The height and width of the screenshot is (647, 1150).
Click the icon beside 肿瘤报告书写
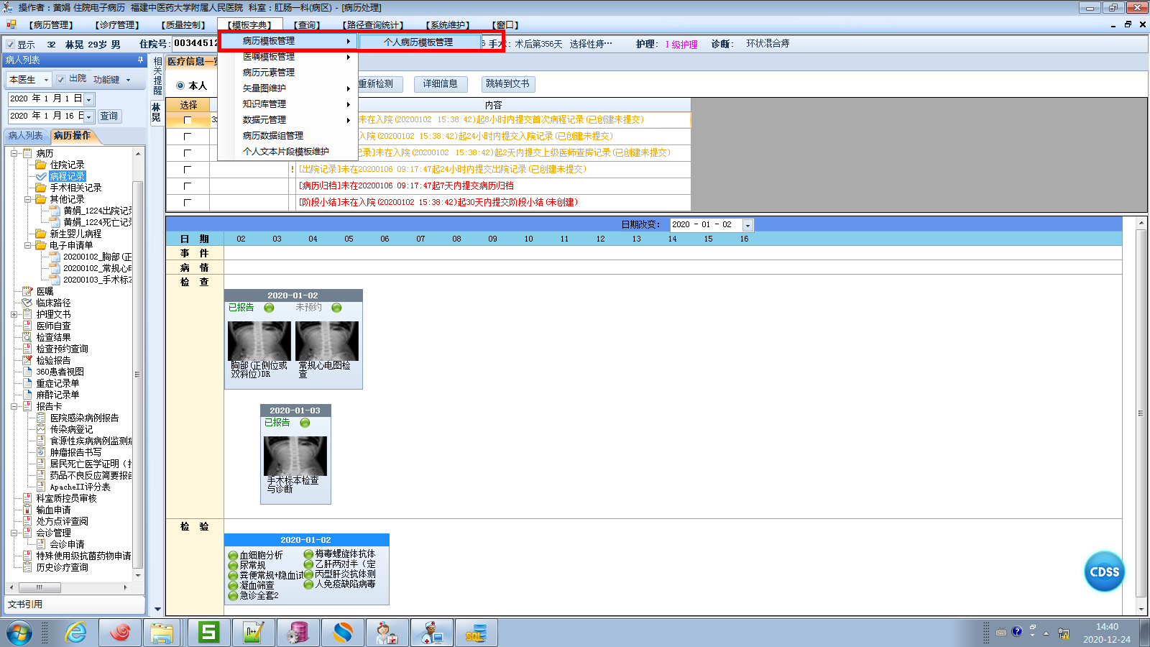point(41,452)
